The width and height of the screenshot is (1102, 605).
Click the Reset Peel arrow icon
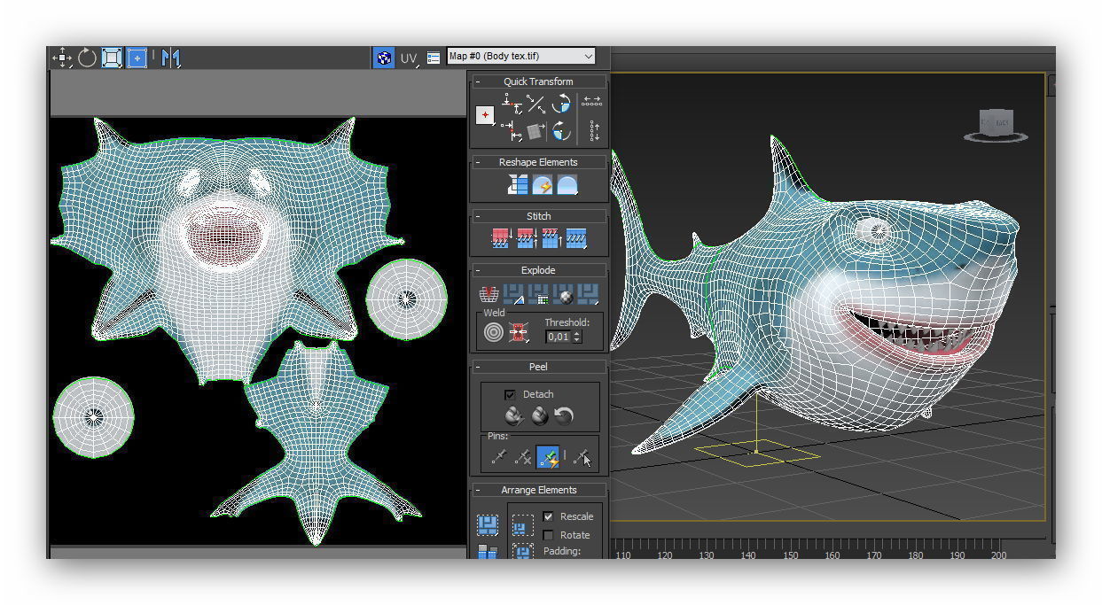[564, 415]
